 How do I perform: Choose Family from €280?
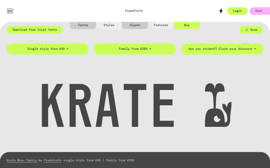[x=135, y=49]
